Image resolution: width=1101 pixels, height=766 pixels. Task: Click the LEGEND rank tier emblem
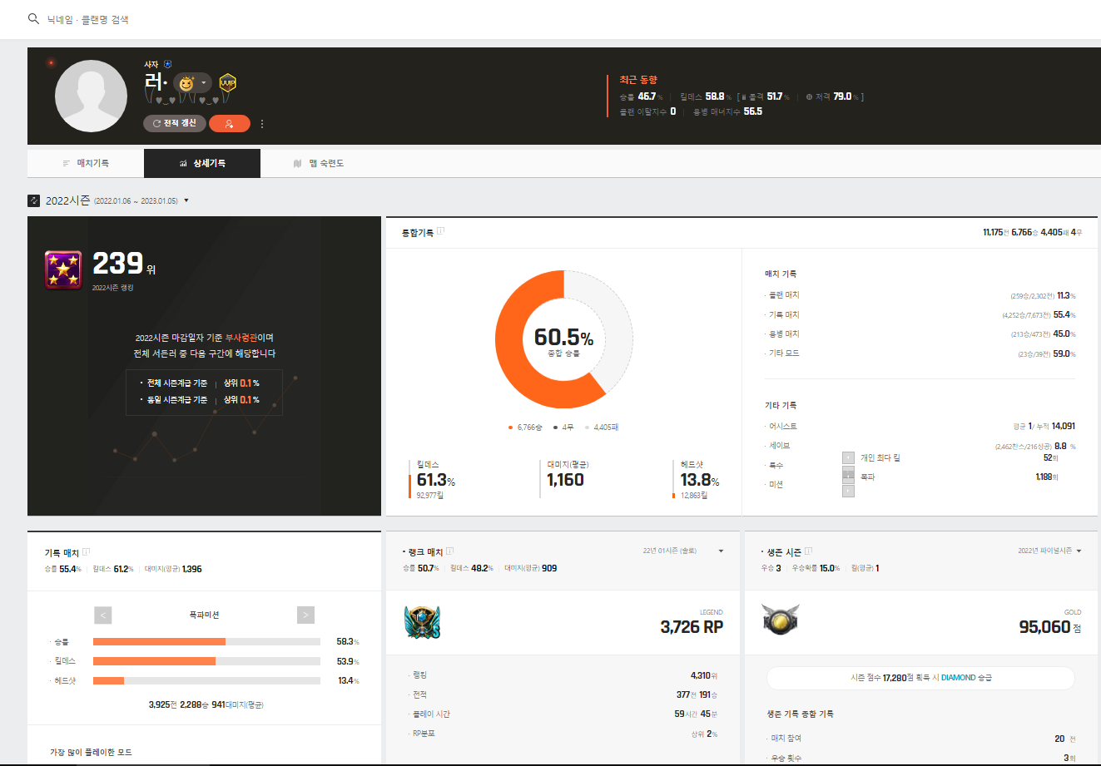coord(422,622)
